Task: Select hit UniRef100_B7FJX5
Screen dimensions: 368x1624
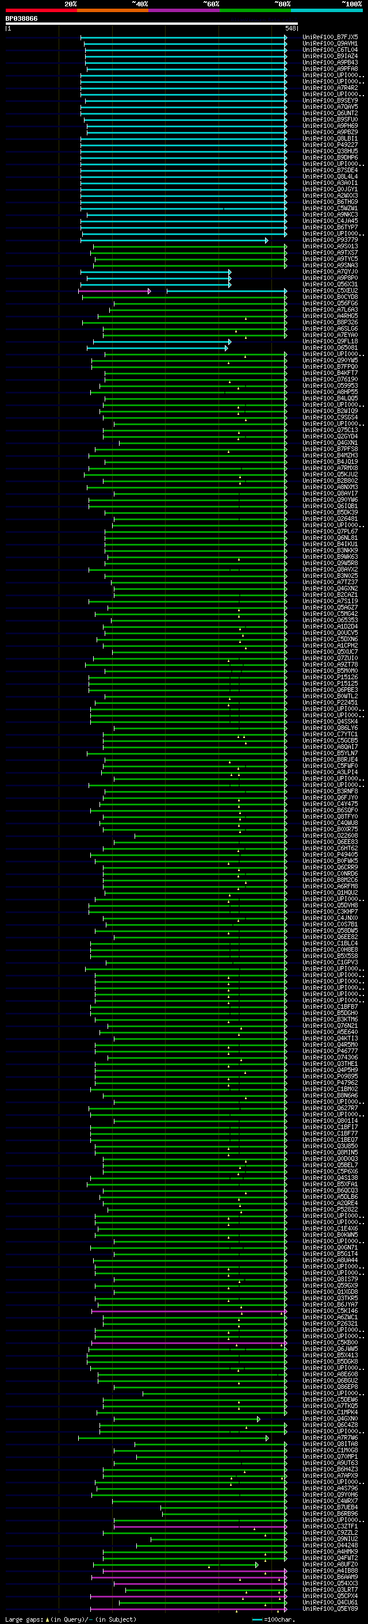Action: tap(330, 37)
